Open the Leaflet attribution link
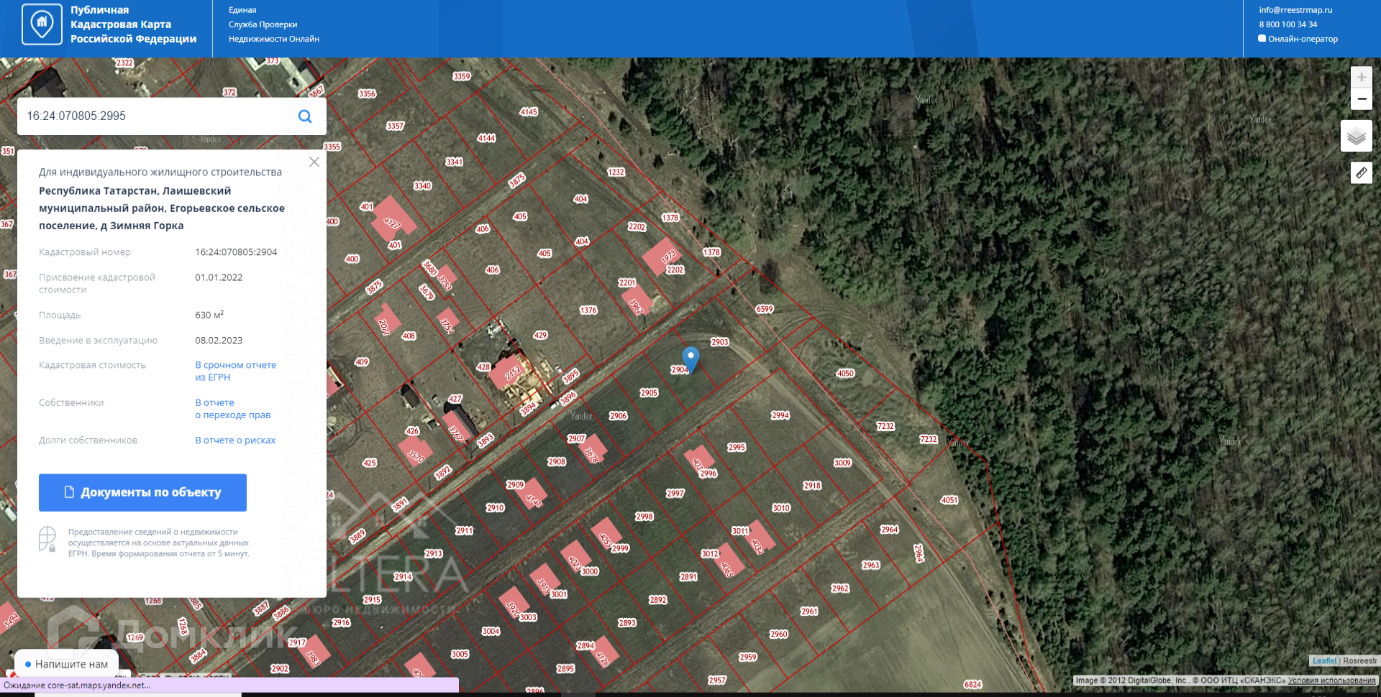 click(x=1324, y=661)
